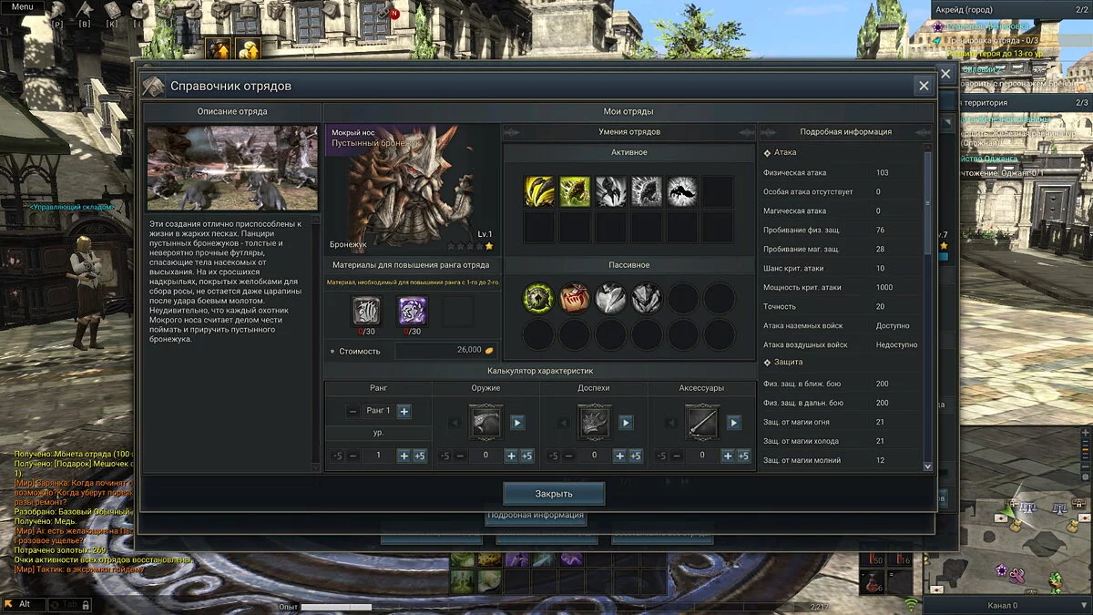The height and width of the screenshot is (615, 1093).
Task: Select second red claw passive skill icon
Action: [575, 298]
